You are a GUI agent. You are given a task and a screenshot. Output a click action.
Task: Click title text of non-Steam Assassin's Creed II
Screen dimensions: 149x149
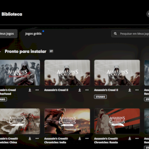click(x=56, y=90)
